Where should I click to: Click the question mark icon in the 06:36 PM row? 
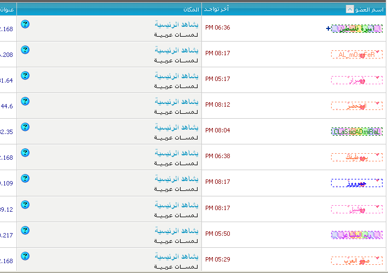point(25,24)
